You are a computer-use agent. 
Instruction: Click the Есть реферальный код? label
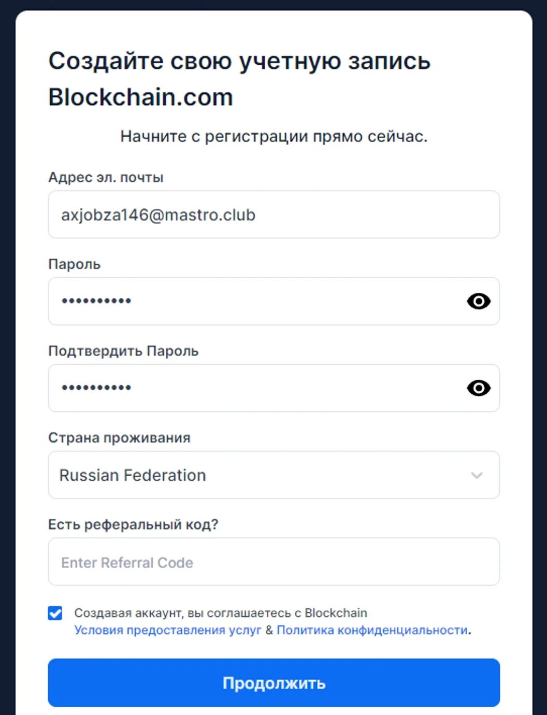(x=133, y=524)
